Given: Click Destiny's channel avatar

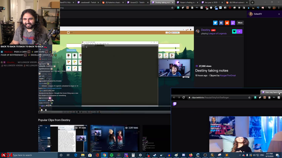Looking at the screenshot, I should click(198, 31).
